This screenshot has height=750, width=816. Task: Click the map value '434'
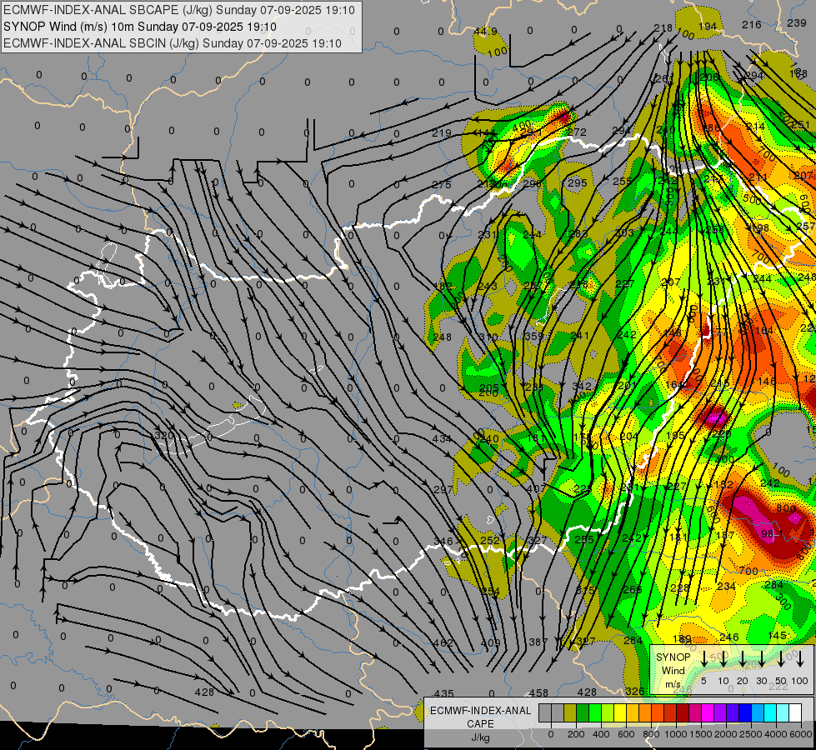pyautogui.click(x=441, y=439)
